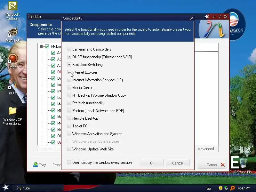256x192 pixels.
Task: Open the nLite desktop shortcut
Action: point(12,88)
